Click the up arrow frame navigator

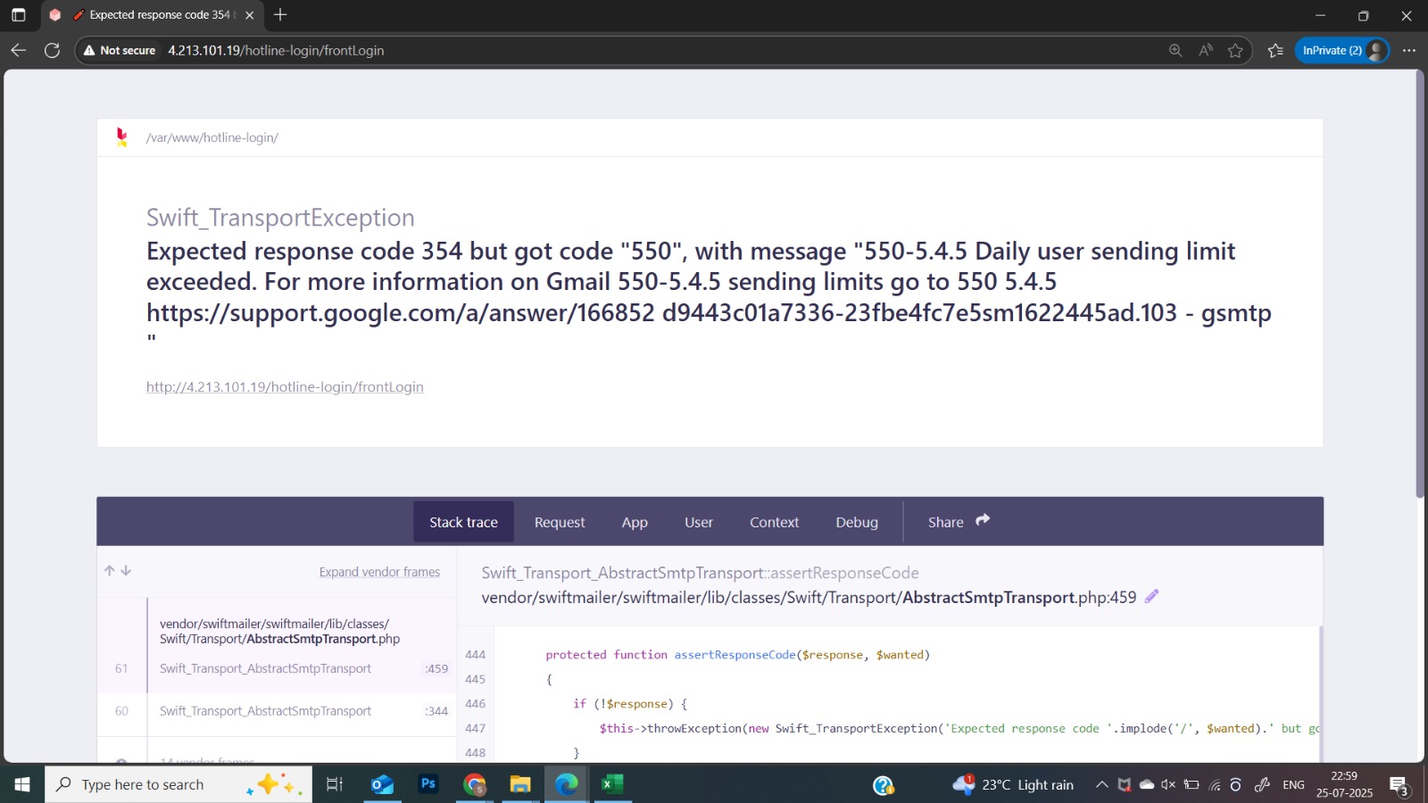pyautogui.click(x=110, y=571)
